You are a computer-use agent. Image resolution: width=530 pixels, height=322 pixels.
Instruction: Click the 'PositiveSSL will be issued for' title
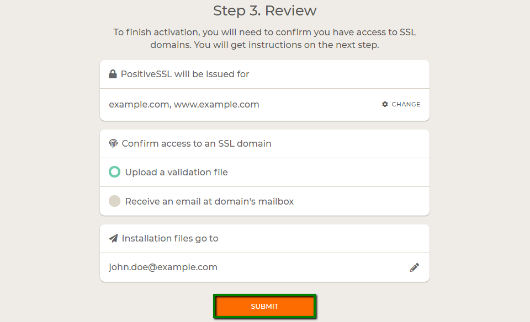[x=185, y=74]
